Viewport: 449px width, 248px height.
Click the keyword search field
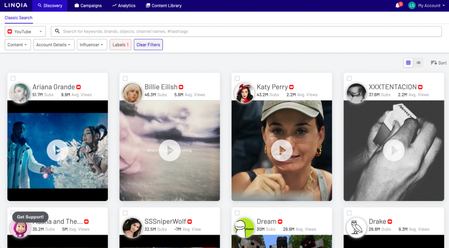point(246,32)
